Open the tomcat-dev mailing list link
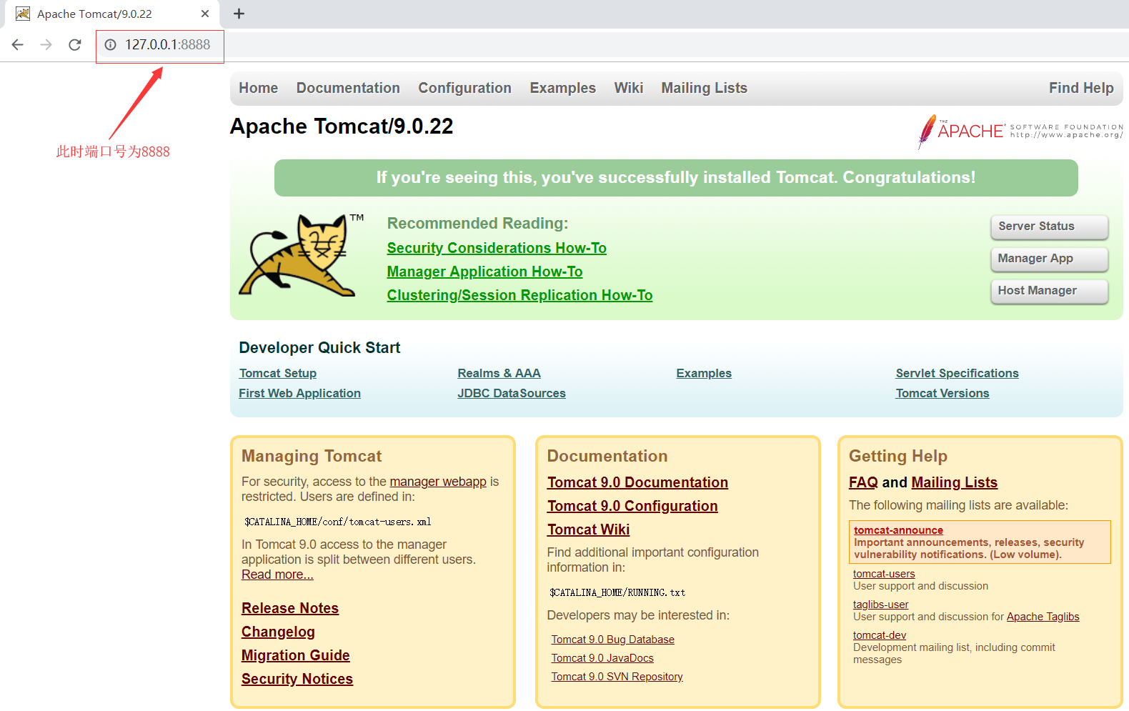The image size is (1129, 711). (880, 635)
